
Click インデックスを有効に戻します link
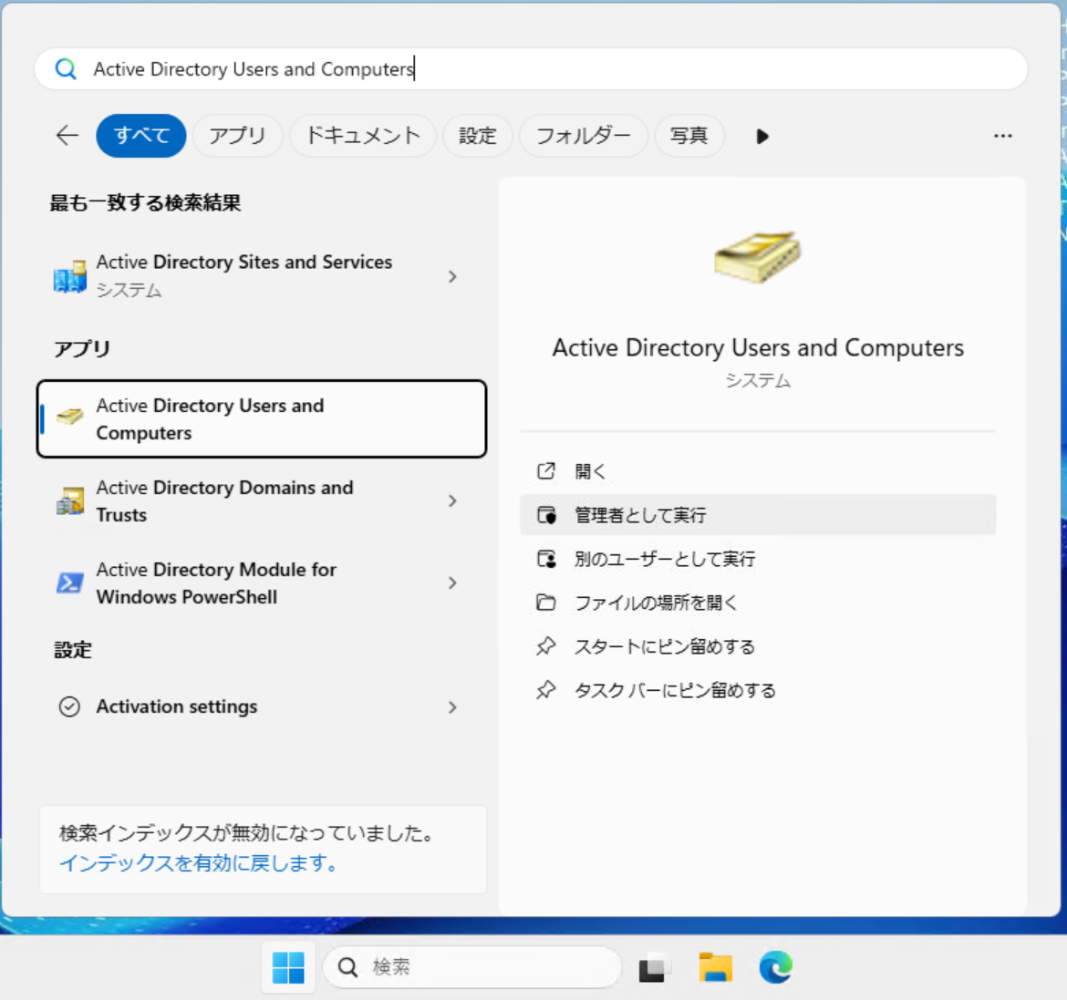tap(199, 863)
